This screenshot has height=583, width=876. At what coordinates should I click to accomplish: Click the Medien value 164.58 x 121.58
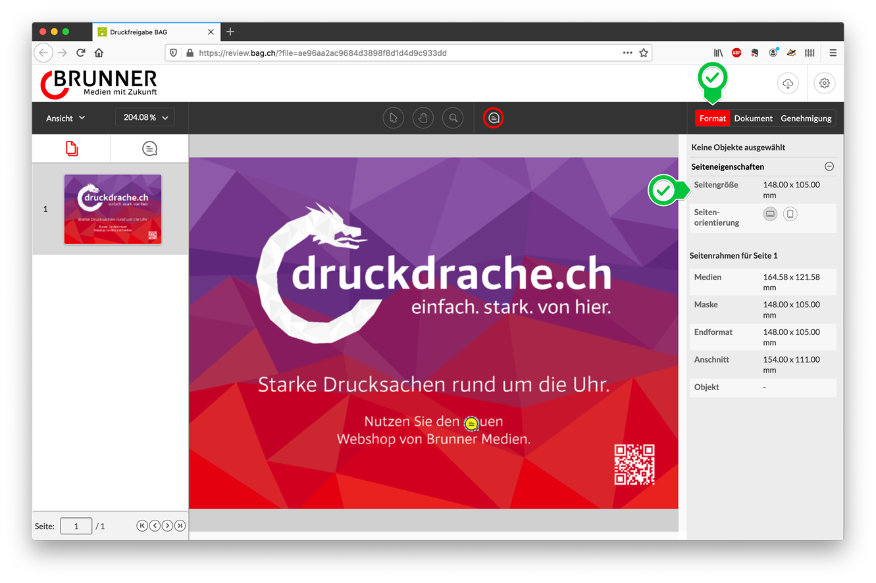pyautogui.click(x=792, y=282)
